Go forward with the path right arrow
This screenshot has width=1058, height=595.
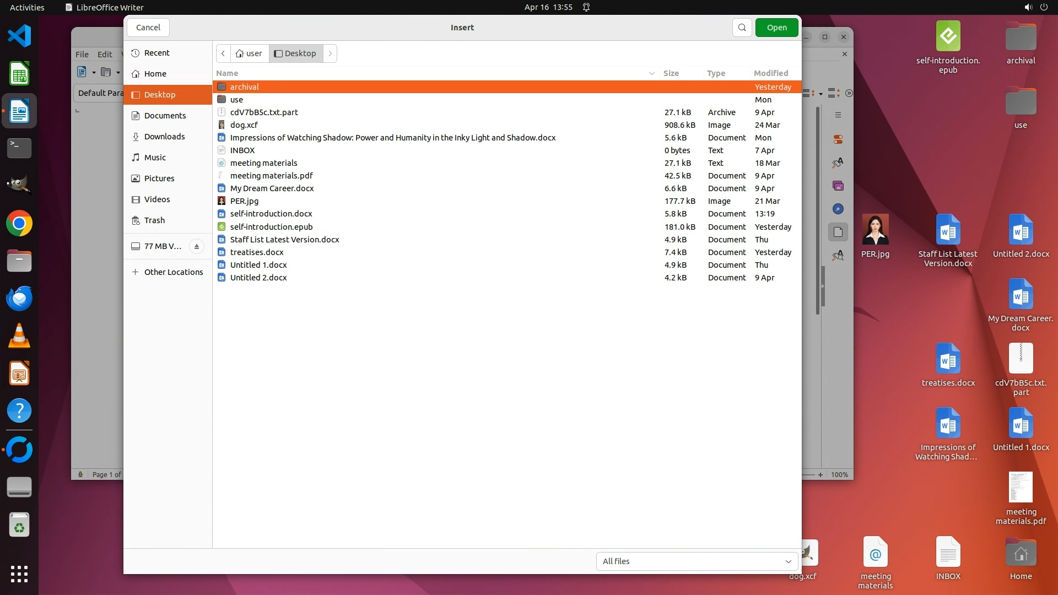tap(330, 53)
